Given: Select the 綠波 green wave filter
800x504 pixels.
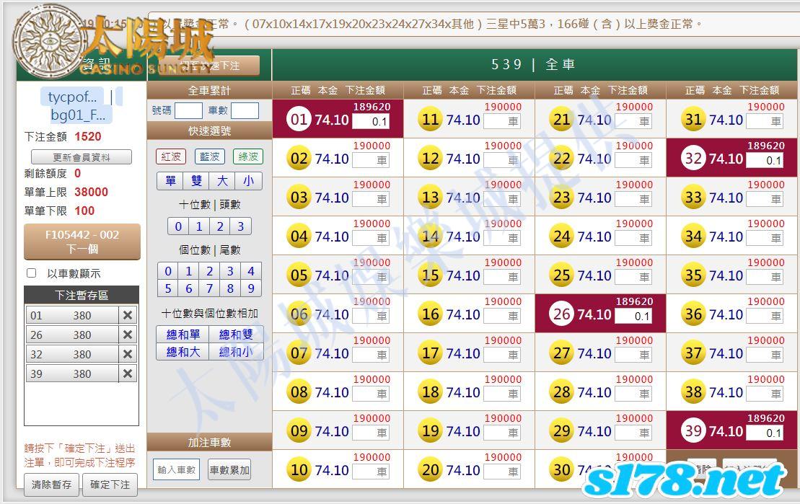Looking at the screenshot, I should coord(248,156).
